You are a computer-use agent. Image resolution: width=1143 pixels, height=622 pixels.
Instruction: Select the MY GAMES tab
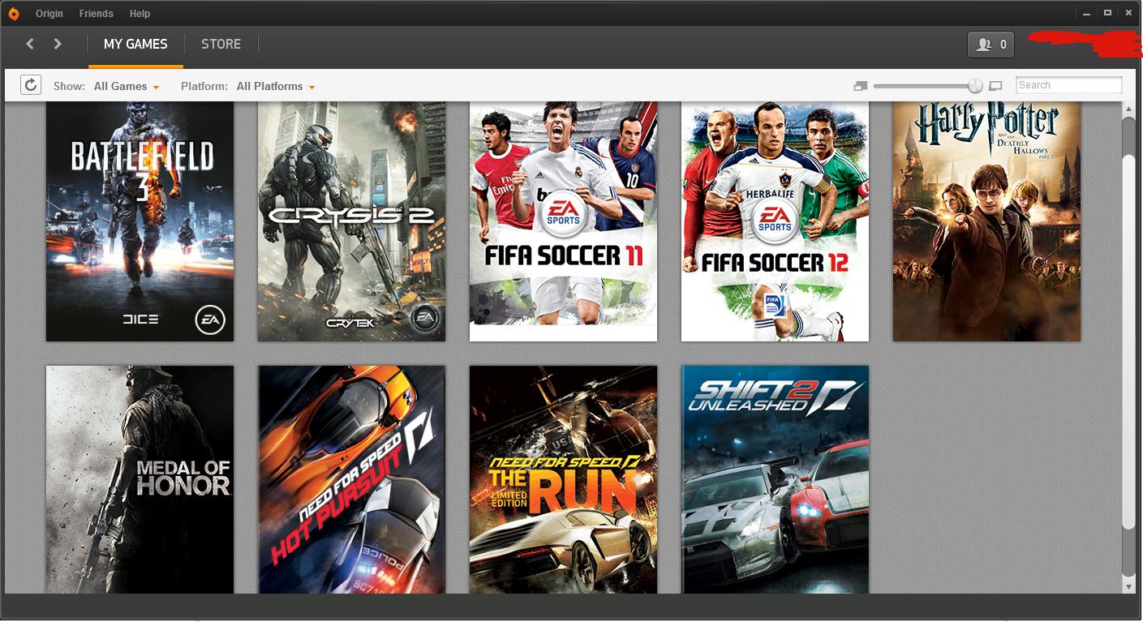(x=135, y=44)
